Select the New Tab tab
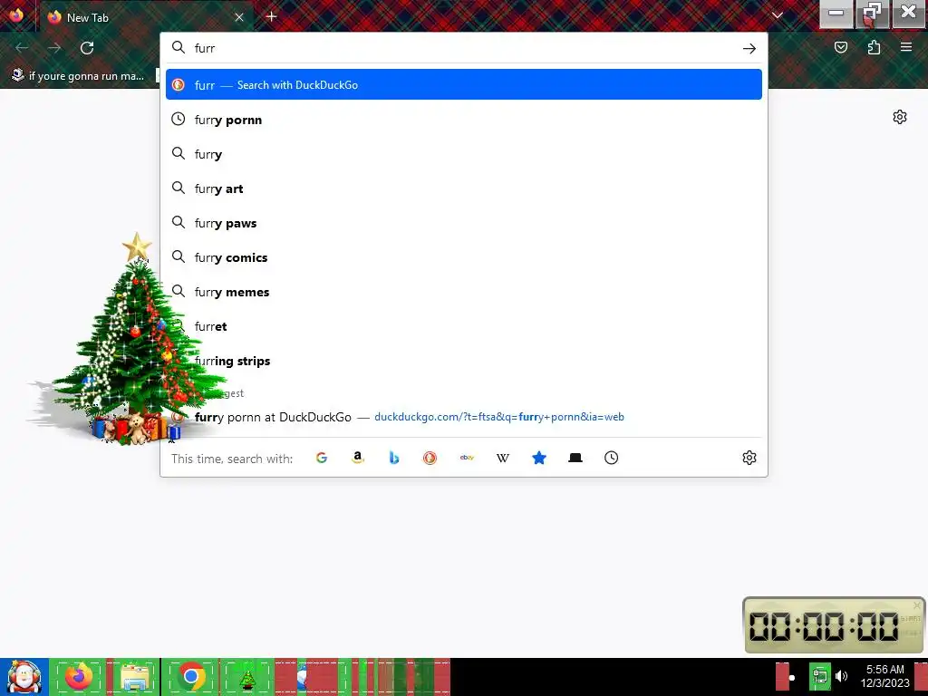The height and width of the screenshot is (696, 928). tap(146, 17)
